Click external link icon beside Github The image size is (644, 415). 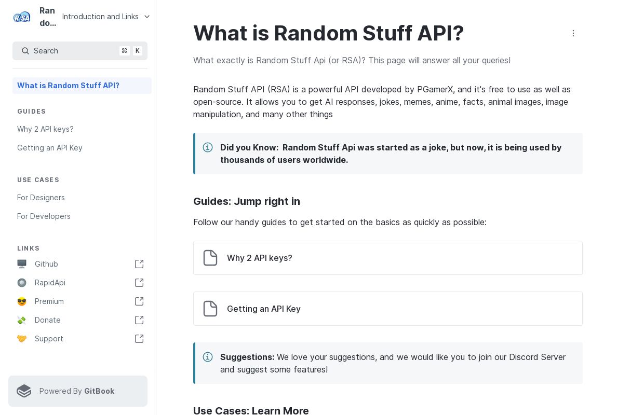pos(139,264)
